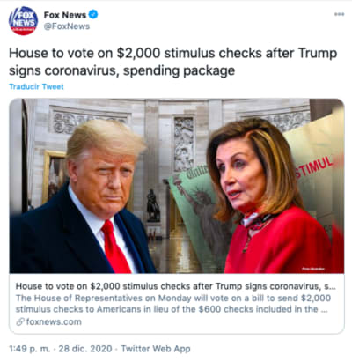Open the Trump and Pelosi card image
Viewport: 352px width, 362px height.
click(177, 186)
